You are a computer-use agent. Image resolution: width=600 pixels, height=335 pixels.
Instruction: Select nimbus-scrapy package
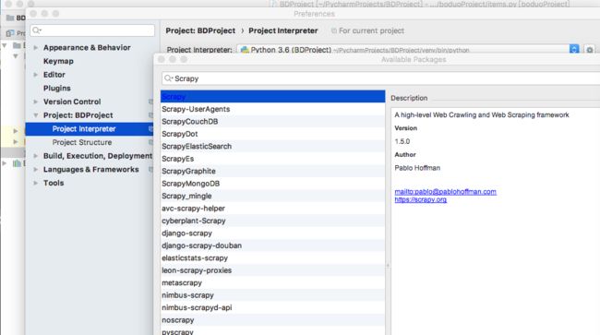click(x=273, y=295)
